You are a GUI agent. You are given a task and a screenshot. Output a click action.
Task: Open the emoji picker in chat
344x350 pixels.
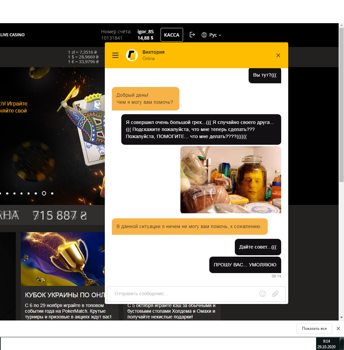[x=262, y=294]
